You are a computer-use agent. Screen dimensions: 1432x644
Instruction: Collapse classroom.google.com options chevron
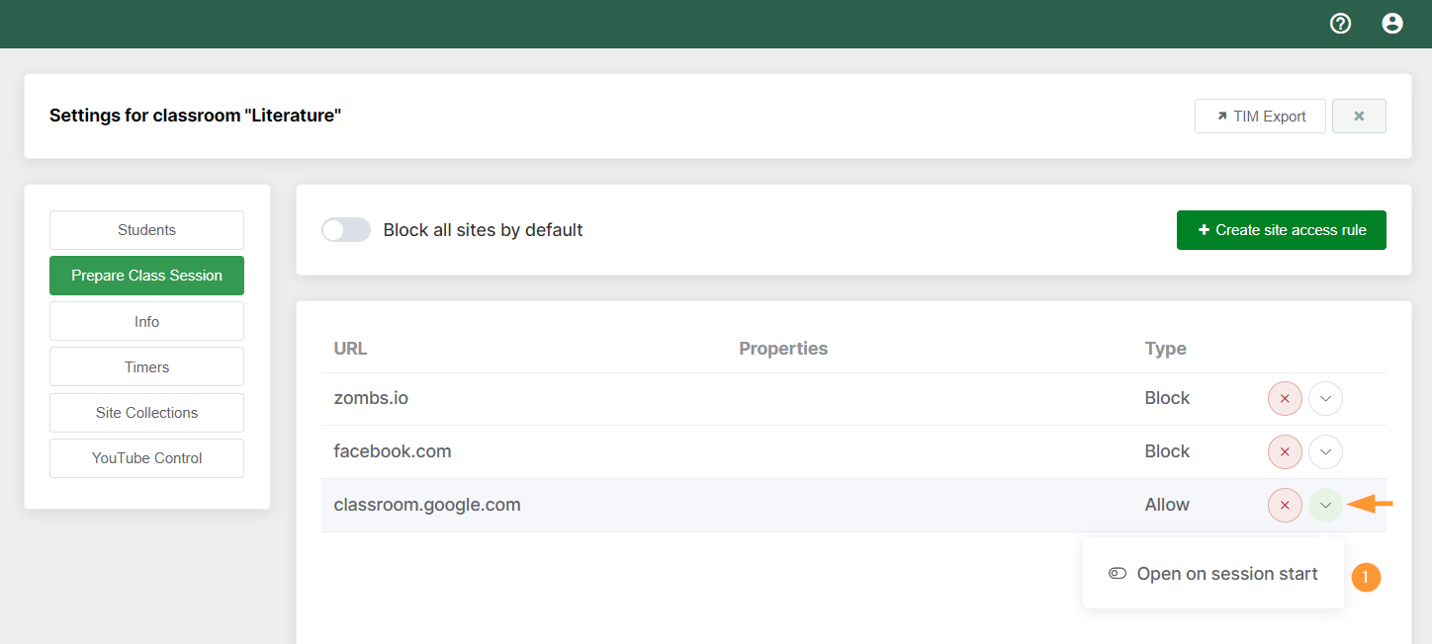click(x=1325, y=506)
